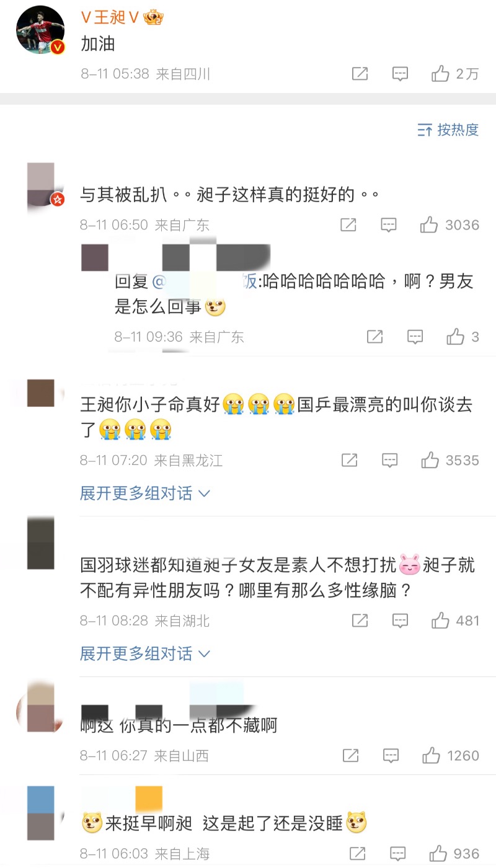Tap the @ mention in the nested reply

pyautogui.click(x=205, y=282)
